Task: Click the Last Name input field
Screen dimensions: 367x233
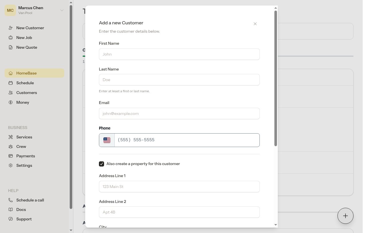Action: (179, 80)
